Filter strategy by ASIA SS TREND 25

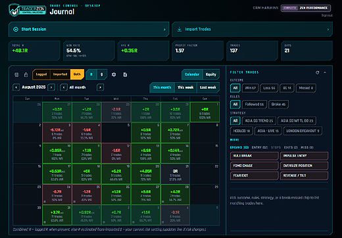pyautogui.click(x=259, y=121)
